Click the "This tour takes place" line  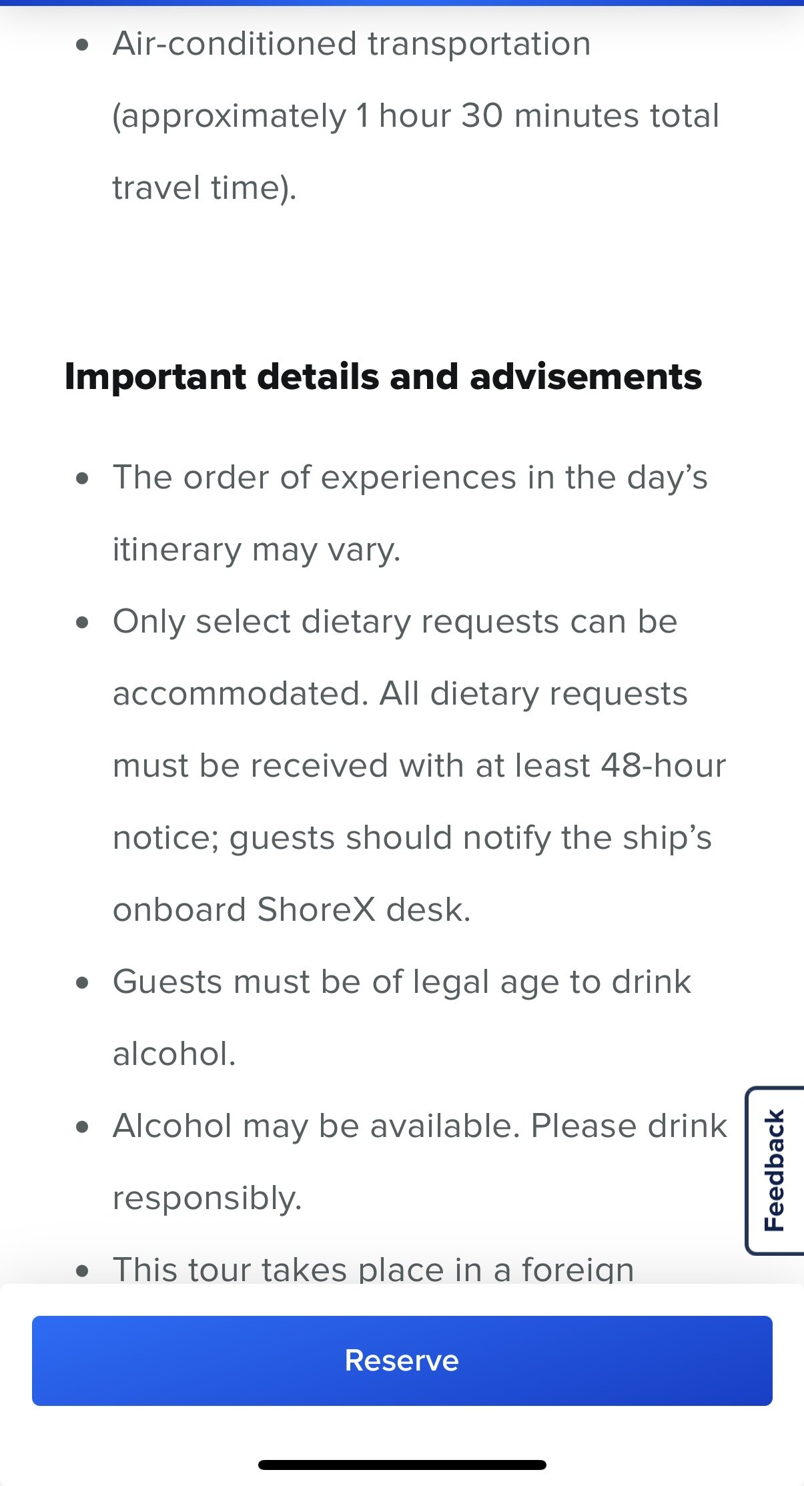point(373,1269)
